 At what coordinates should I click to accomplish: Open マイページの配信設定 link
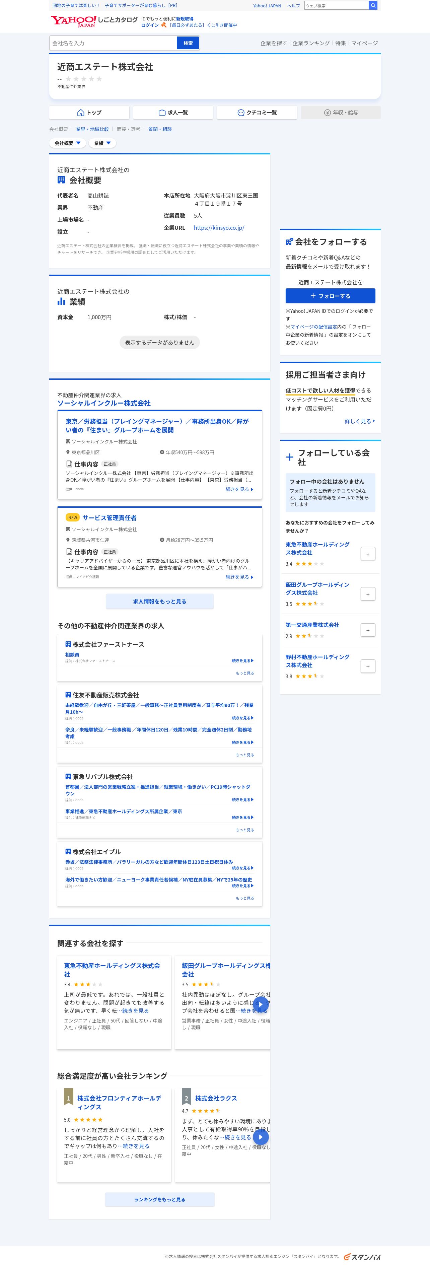click(313, 327)
